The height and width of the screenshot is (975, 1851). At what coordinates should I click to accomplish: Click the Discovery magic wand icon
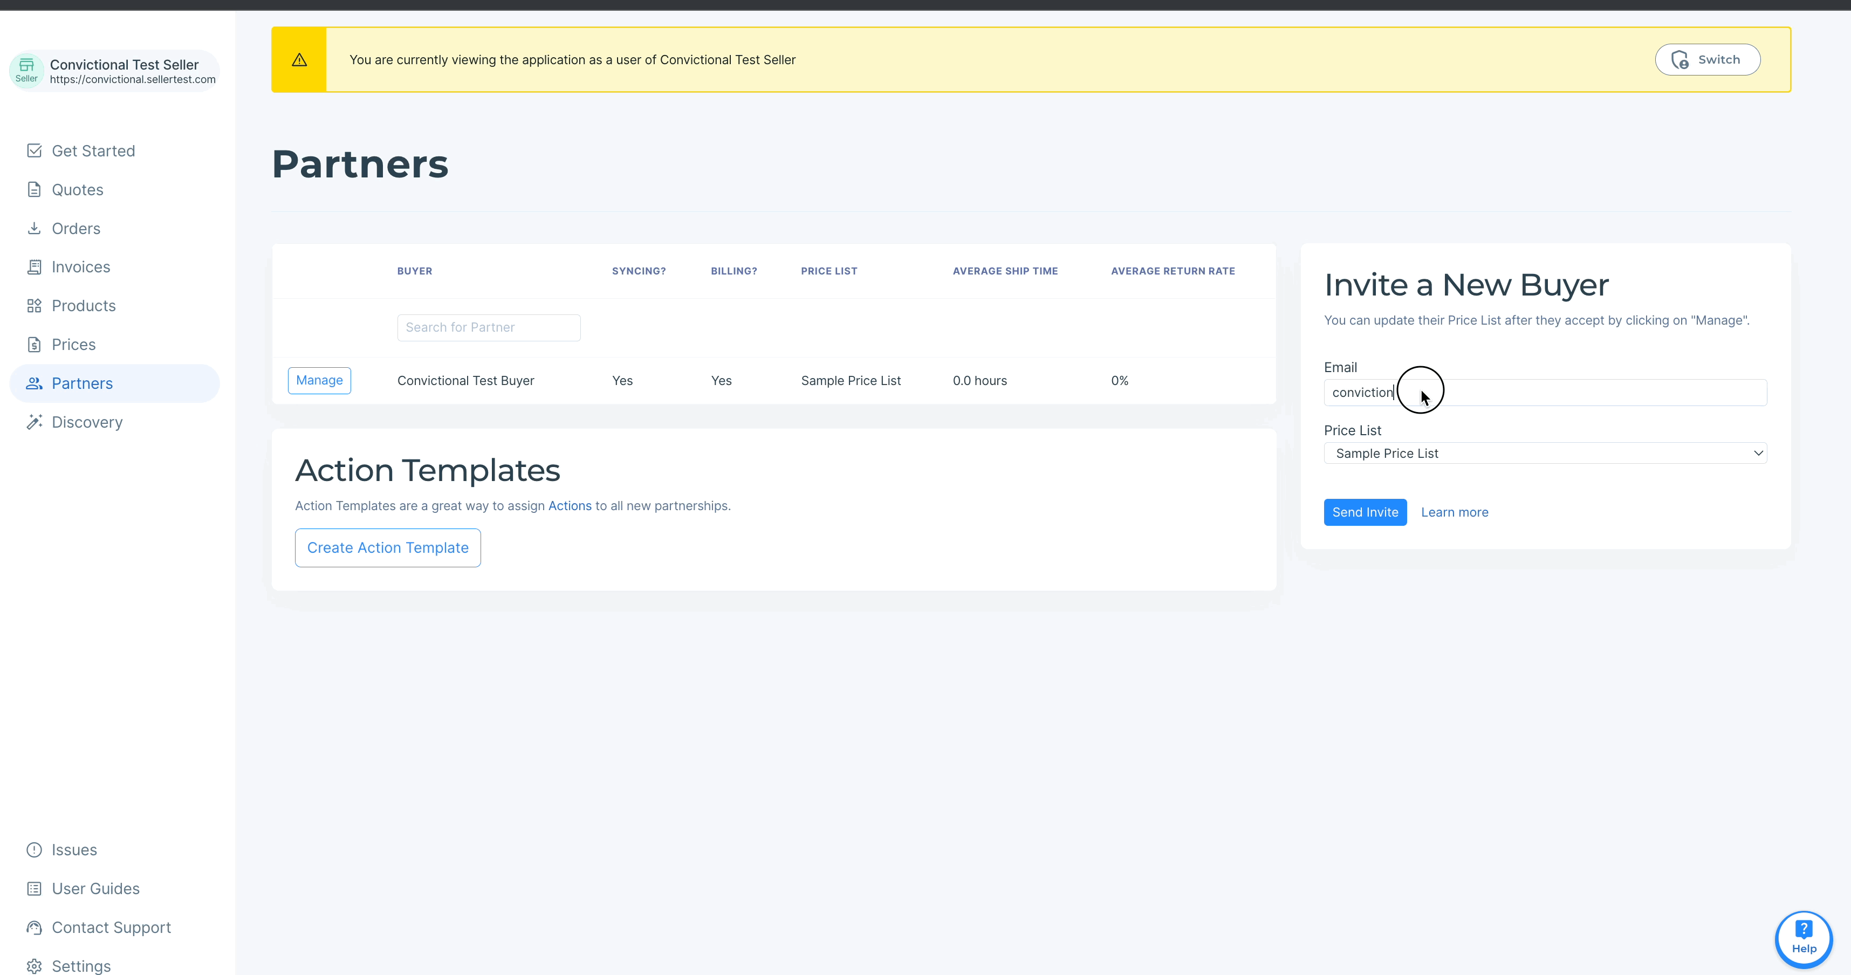(x=34, y=422)
